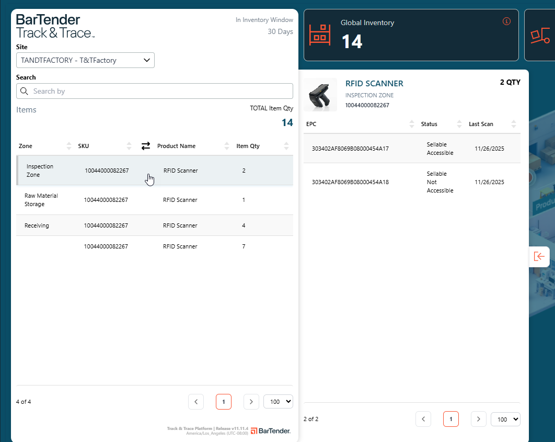This screenshot has height=442, width=555.
Task: Open EPC table page size dropdown
Action: point(505,420)
